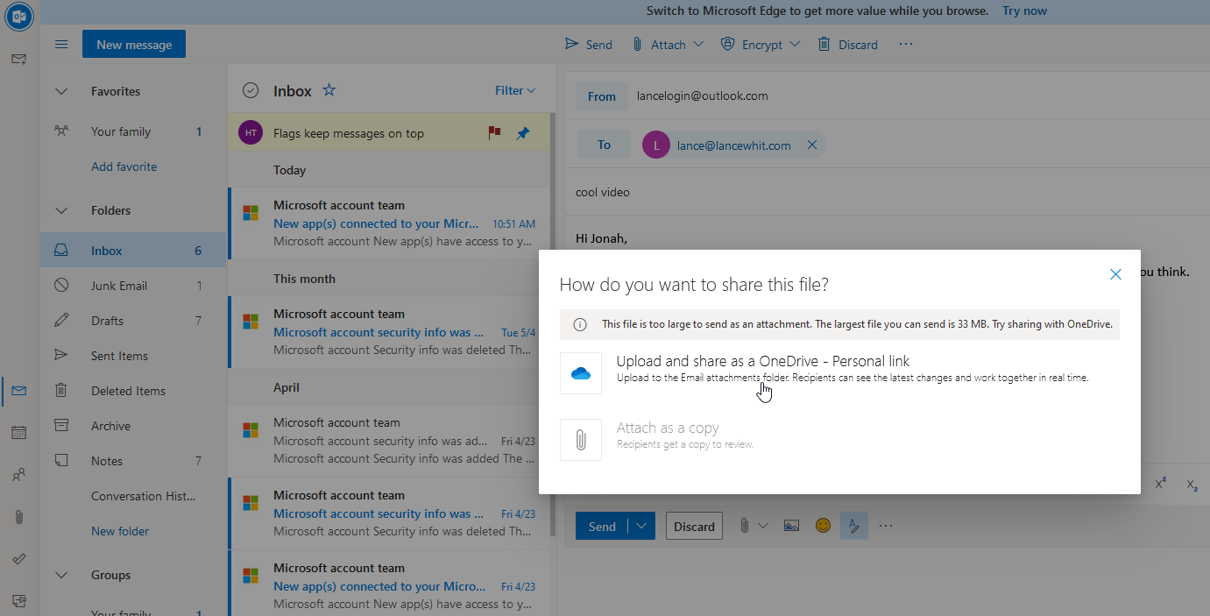Collapse the Favorites section

click(61, 91)
